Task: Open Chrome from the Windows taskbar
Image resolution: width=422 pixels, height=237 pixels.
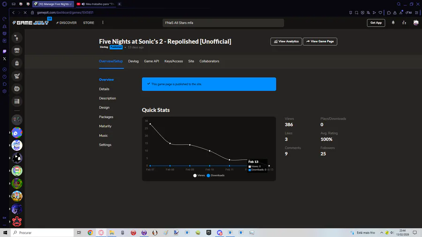Action: point(90,233)
